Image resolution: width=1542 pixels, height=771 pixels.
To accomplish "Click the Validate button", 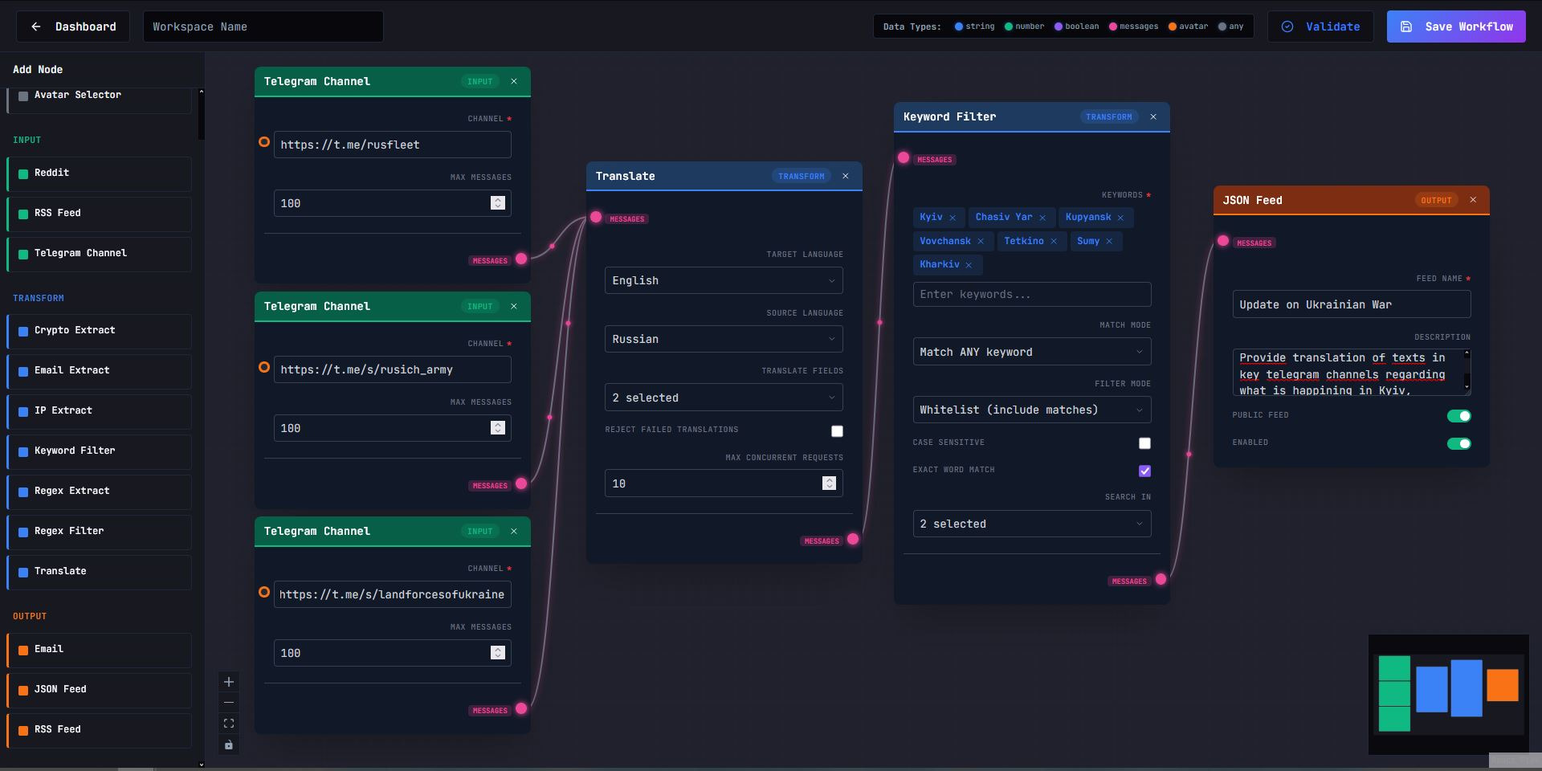I will coord(1320,27).
